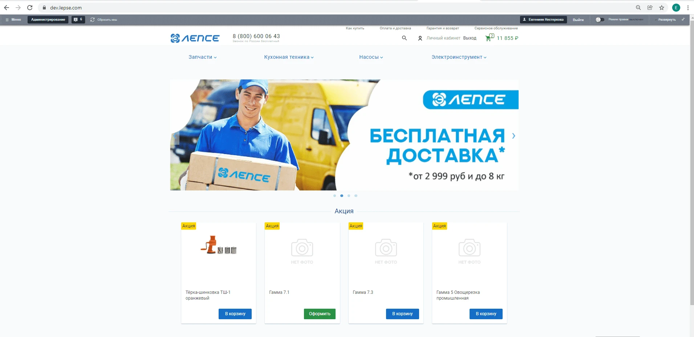Select second carousel dot
This screenshot has width=694, height=337.
(x=342, y=196)
